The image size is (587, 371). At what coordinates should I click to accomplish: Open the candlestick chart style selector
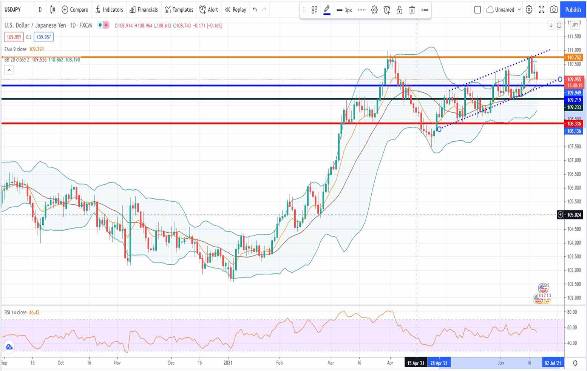[53, 10]
